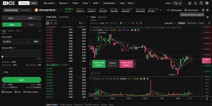The image size is (212, 106).
Task: Close the quick market order widget
Action: [x=134, y=64]
